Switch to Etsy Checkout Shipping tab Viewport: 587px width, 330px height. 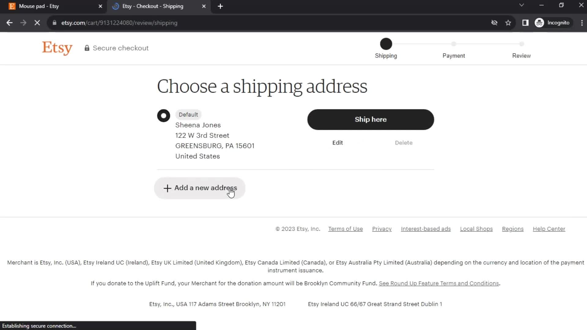153,6
